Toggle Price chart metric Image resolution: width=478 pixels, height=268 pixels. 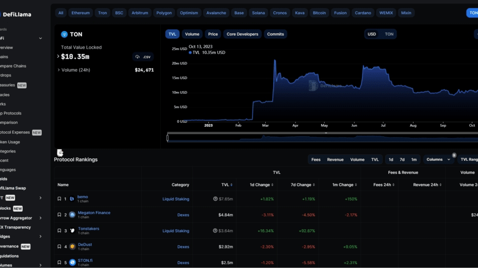click(213, 34)
